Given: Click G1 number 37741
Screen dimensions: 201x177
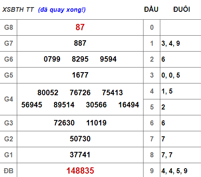Looking at the screenshot, I should click(80, 155).
